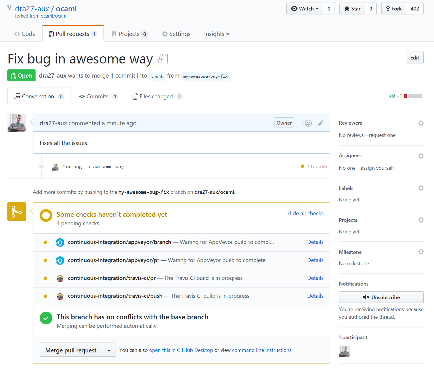Click the gear icon next to Reviewers

pyautogui.click(x=421, y=123)
